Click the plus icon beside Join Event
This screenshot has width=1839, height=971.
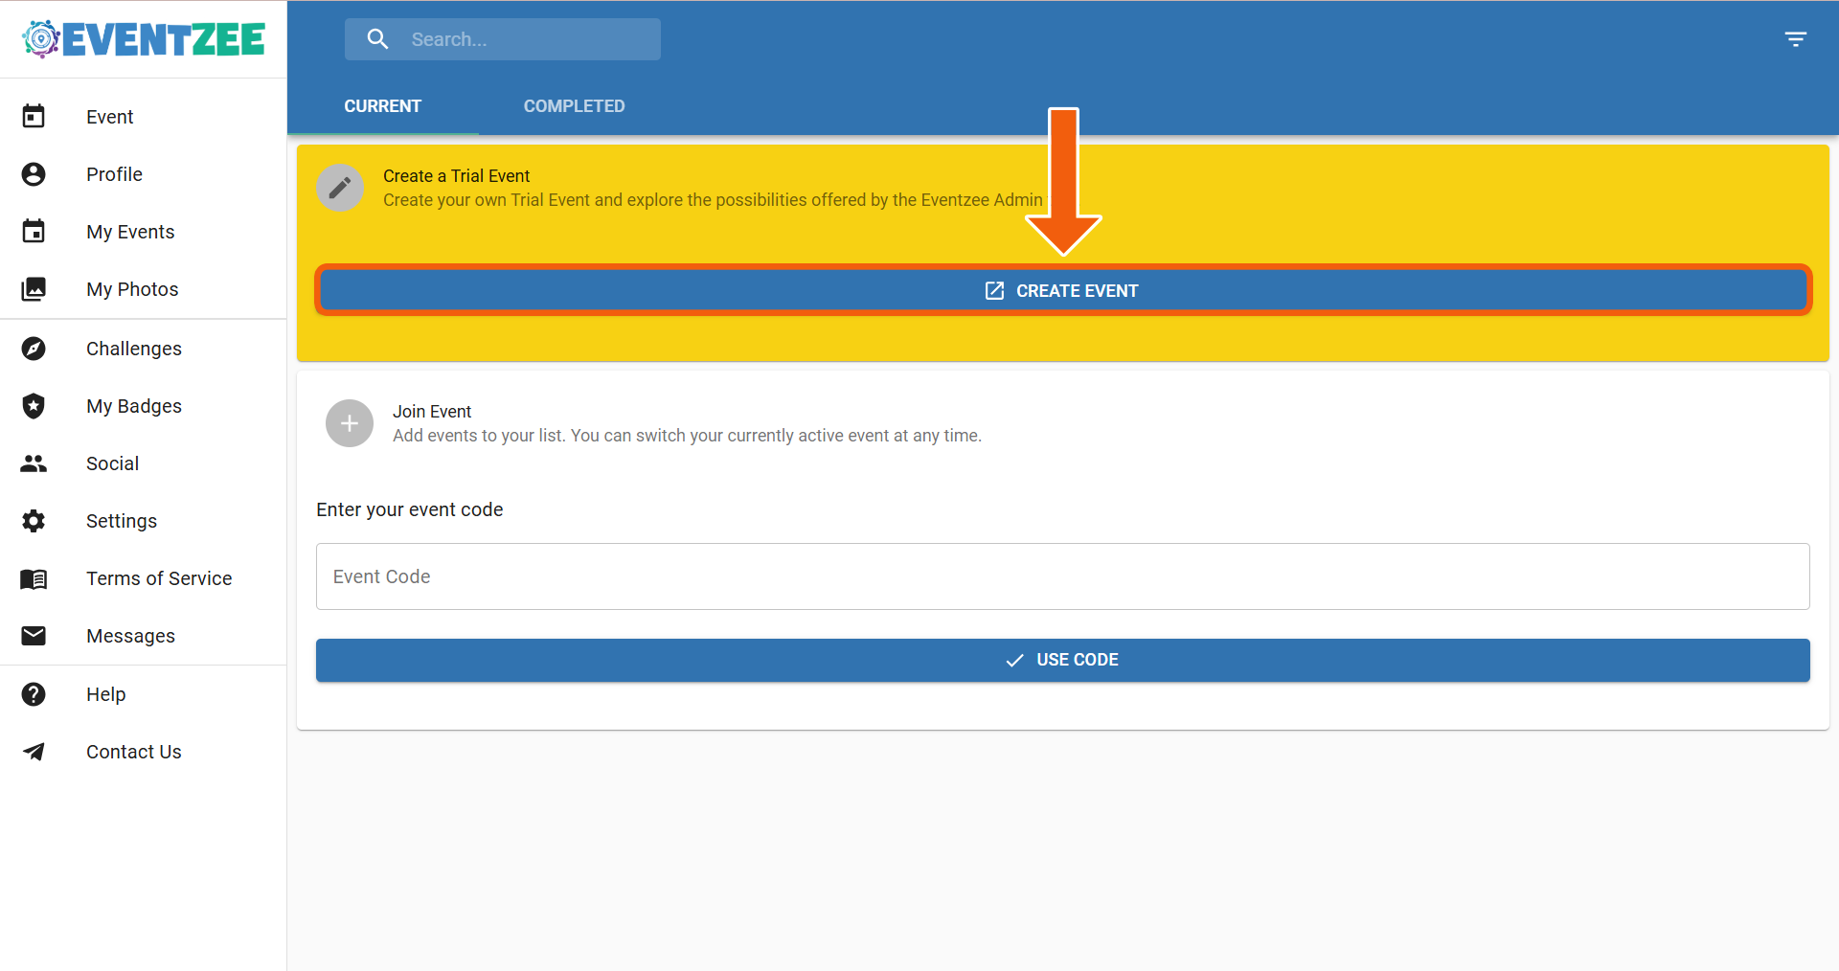point(350,423)
